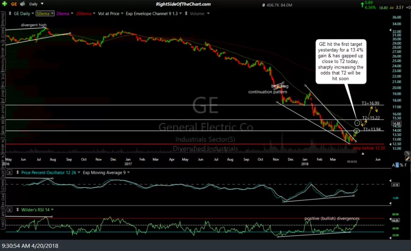Click the T1=13.94 target label
Image resolution: width=411 pixels, height=251 pixels.
[372, 129]
